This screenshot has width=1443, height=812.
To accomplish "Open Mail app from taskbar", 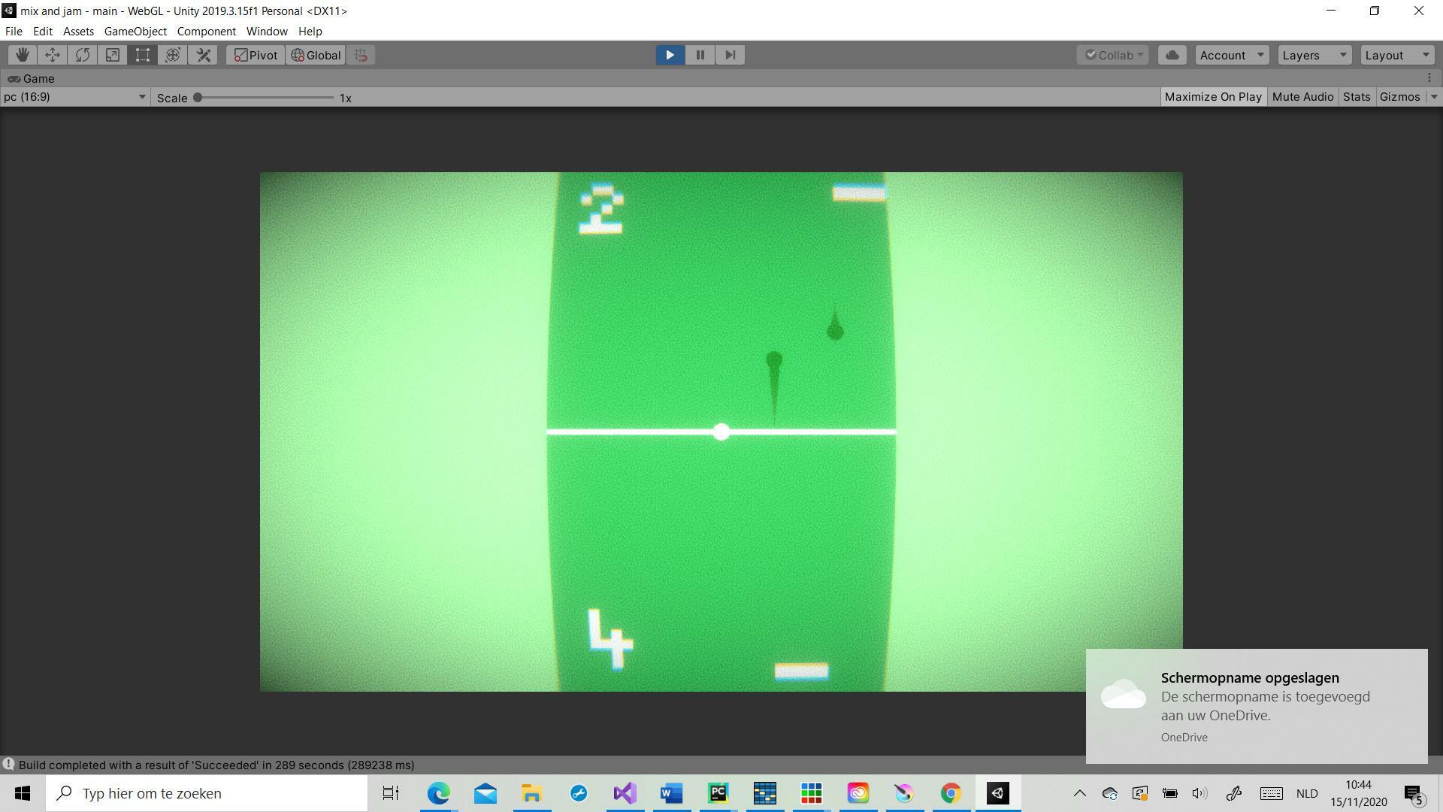I will [485, 793].
